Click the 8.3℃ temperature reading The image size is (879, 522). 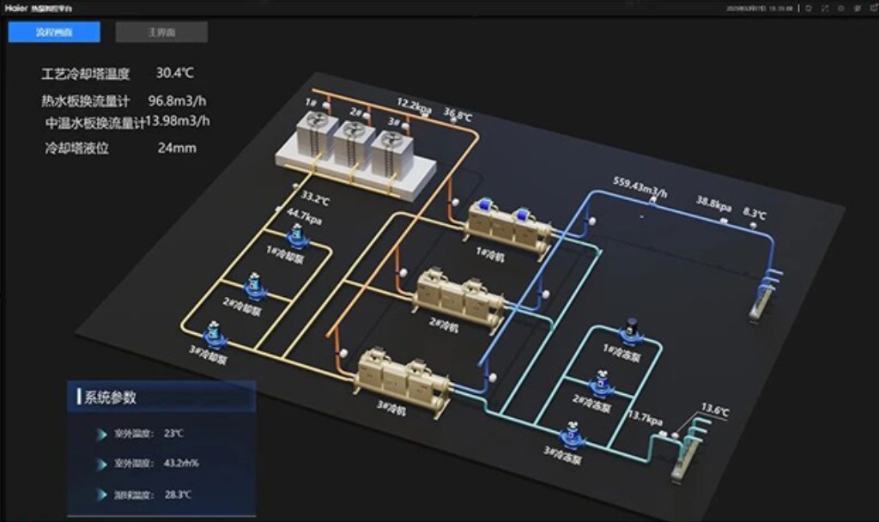(x=755, y=213)
